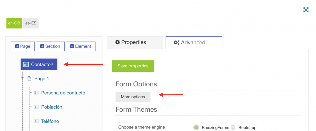Open the Advanced tab
316x131 pixels.
click(194, 43)
